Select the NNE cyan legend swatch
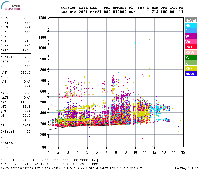This screenshot has height=170, width=199. 191,25
